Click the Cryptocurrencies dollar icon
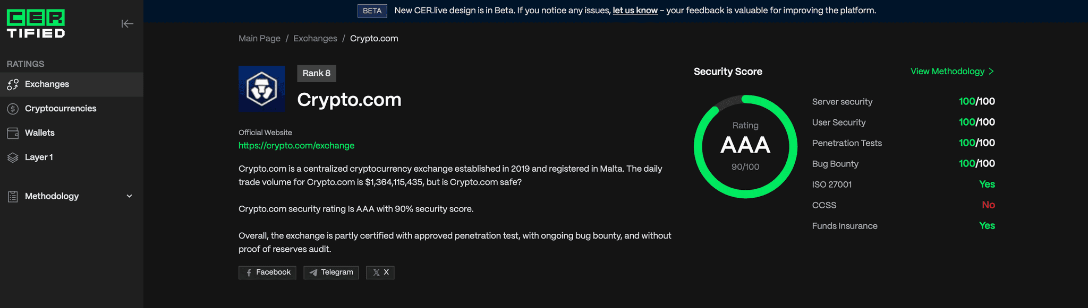 13,109
